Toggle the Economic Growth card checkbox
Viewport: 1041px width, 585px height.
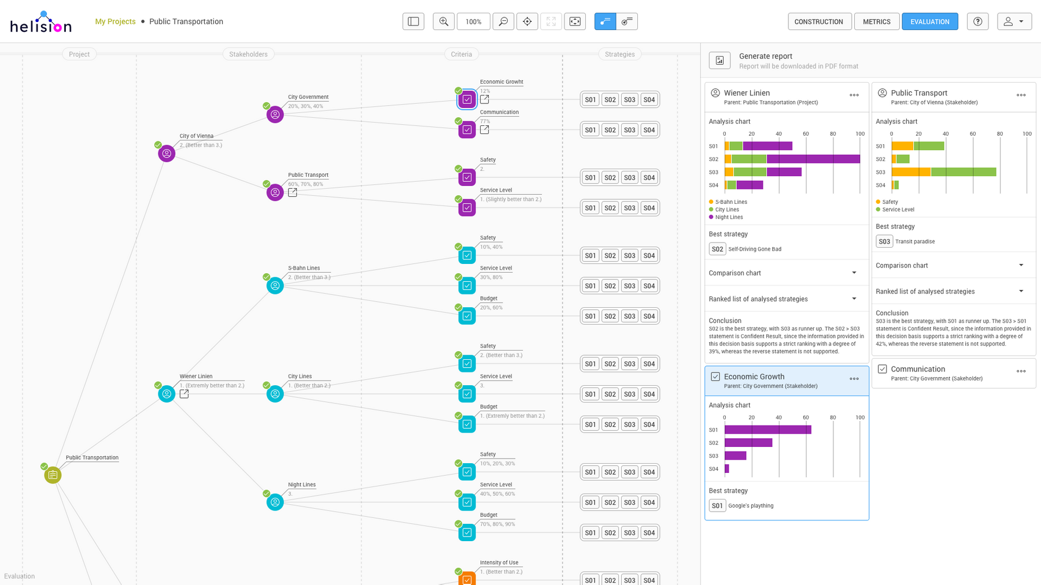[715, 377]
